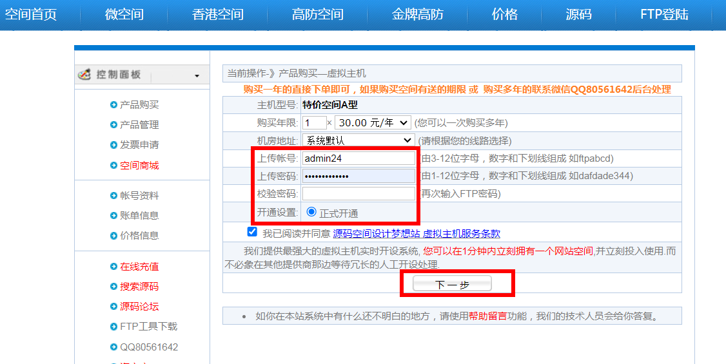The image size is (726, 364).
Task: Click the bullet icon beside 帐号资料
Action: 113,196
